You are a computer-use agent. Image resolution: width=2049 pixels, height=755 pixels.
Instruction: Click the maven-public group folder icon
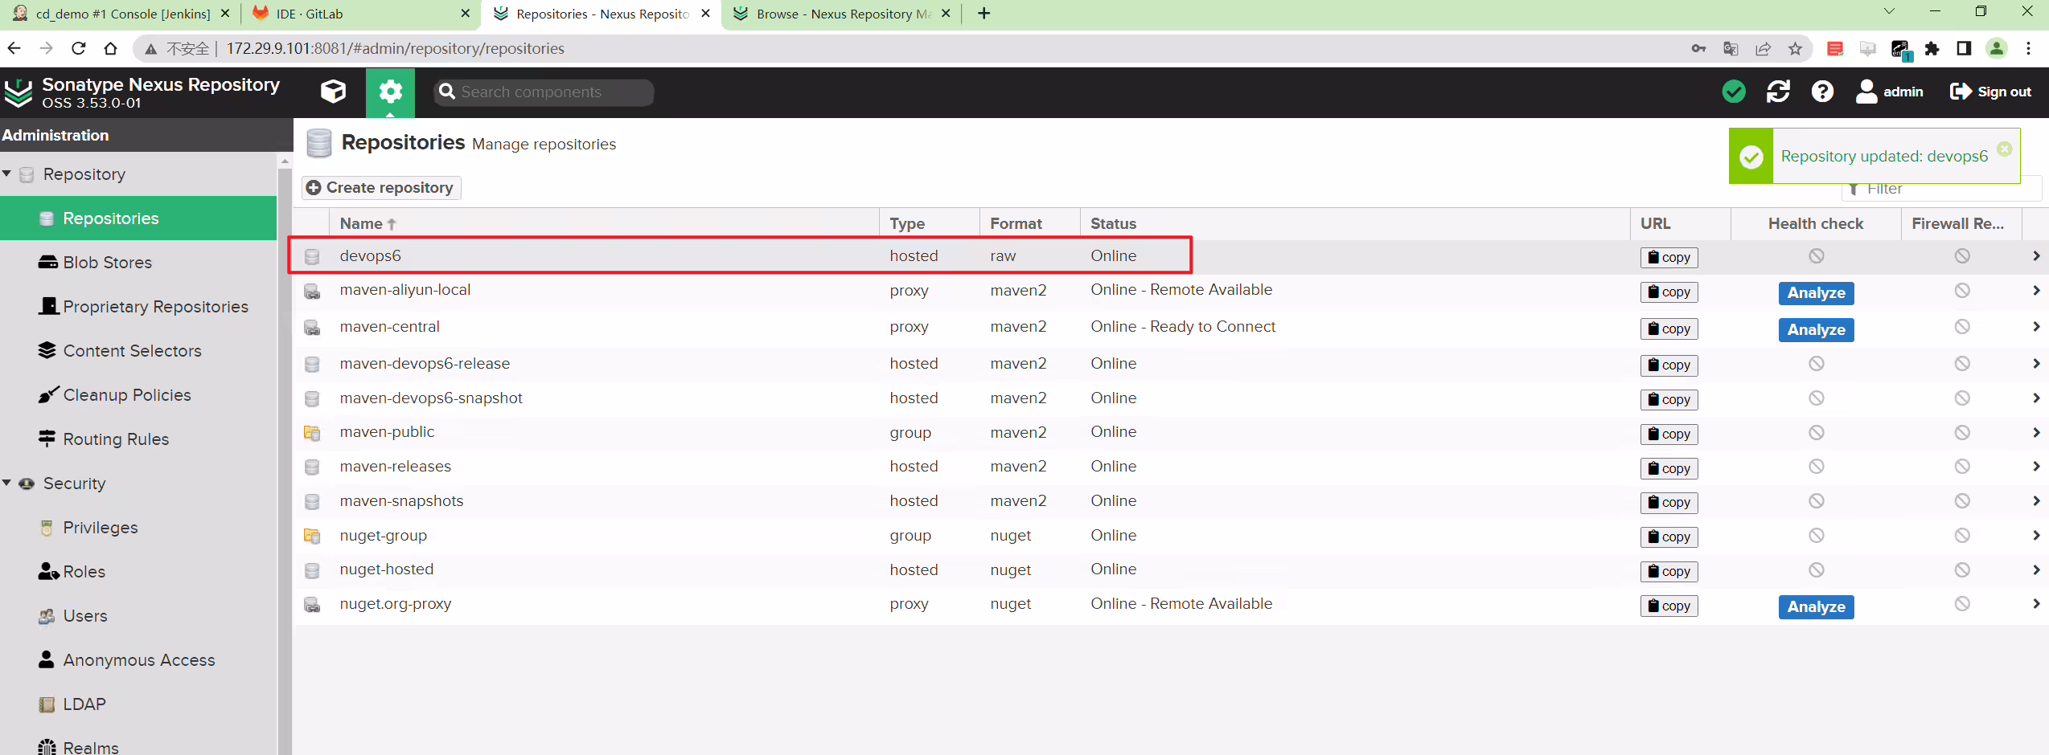click(312, 433)
